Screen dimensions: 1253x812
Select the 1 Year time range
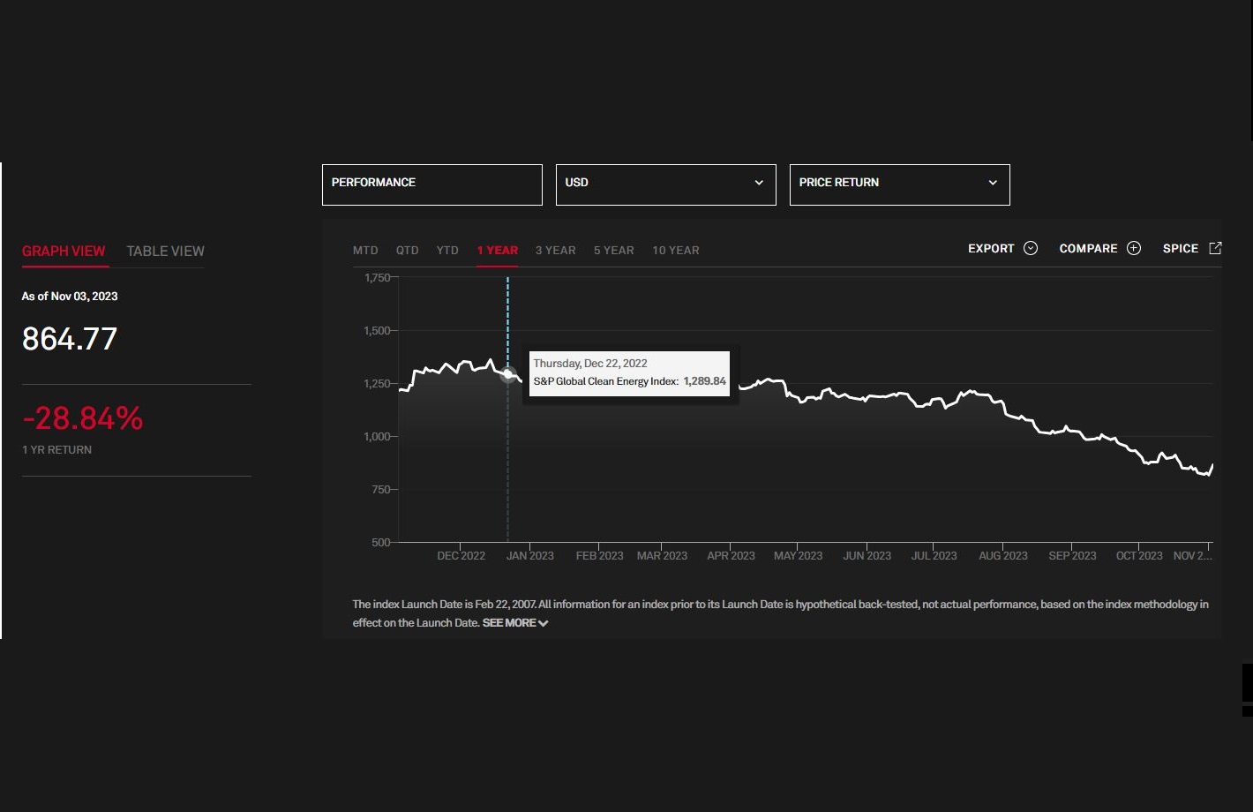click(498, 251)
